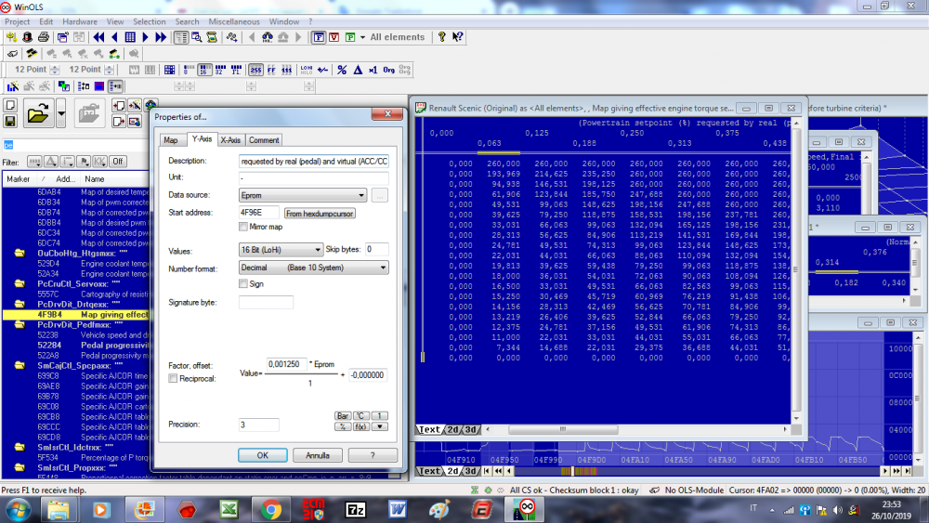Collapse the PcDrvDit_Pedfmxx folder
929x523 pixels.
coord(20,324)
